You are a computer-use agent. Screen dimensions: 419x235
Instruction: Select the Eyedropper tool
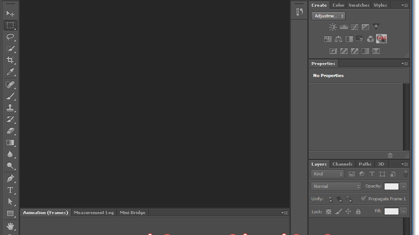[10, 72]
